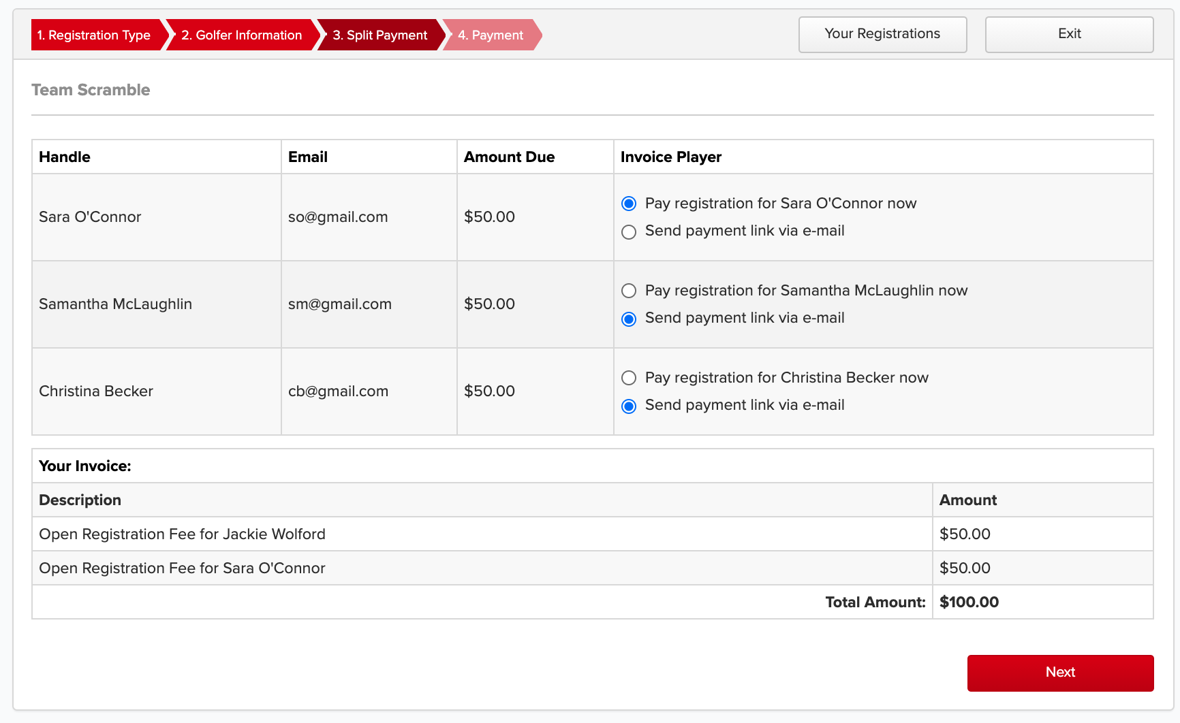Choose send payment link for Sara O'Connor
This screenshot has height=723, width=1180.
pyautogui.click(x=629, y=231)
